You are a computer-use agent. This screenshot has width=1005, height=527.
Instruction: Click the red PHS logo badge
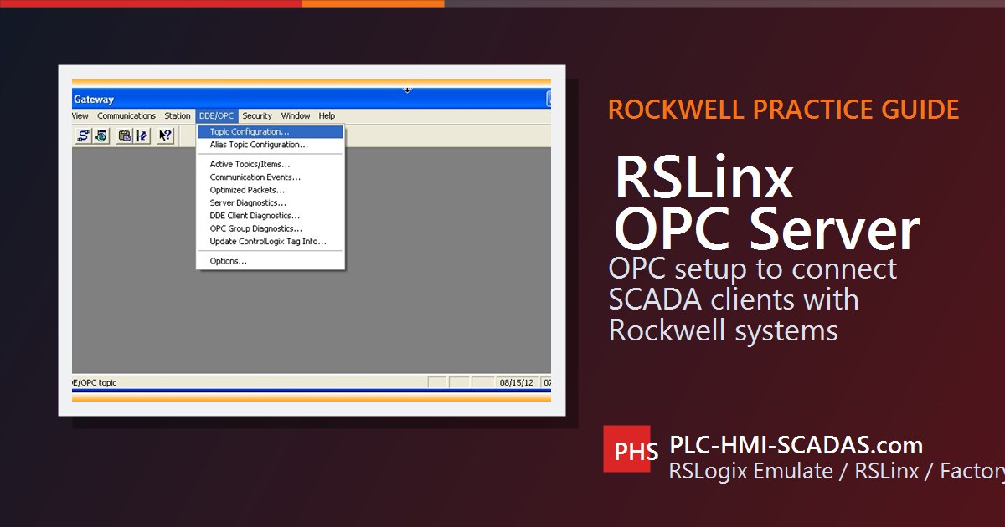pos(626,451)
